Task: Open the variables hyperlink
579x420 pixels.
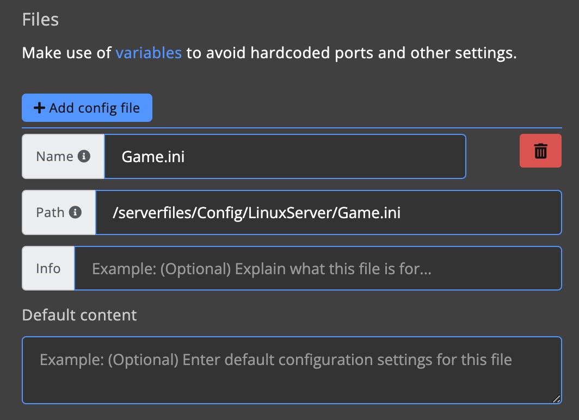Action: click(149, 52)
